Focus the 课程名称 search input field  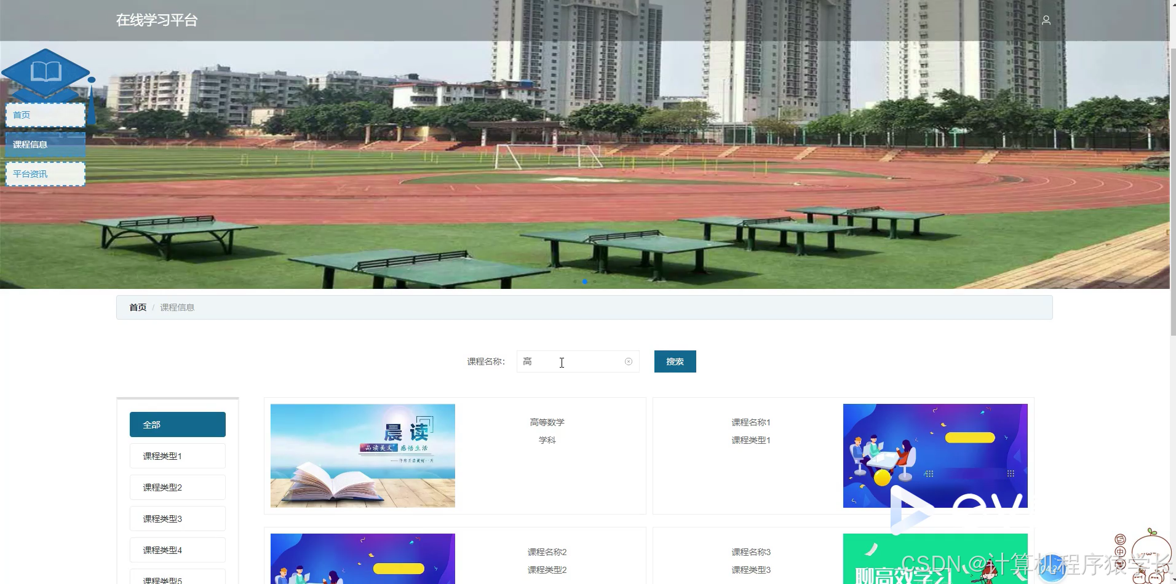(572, 361)
